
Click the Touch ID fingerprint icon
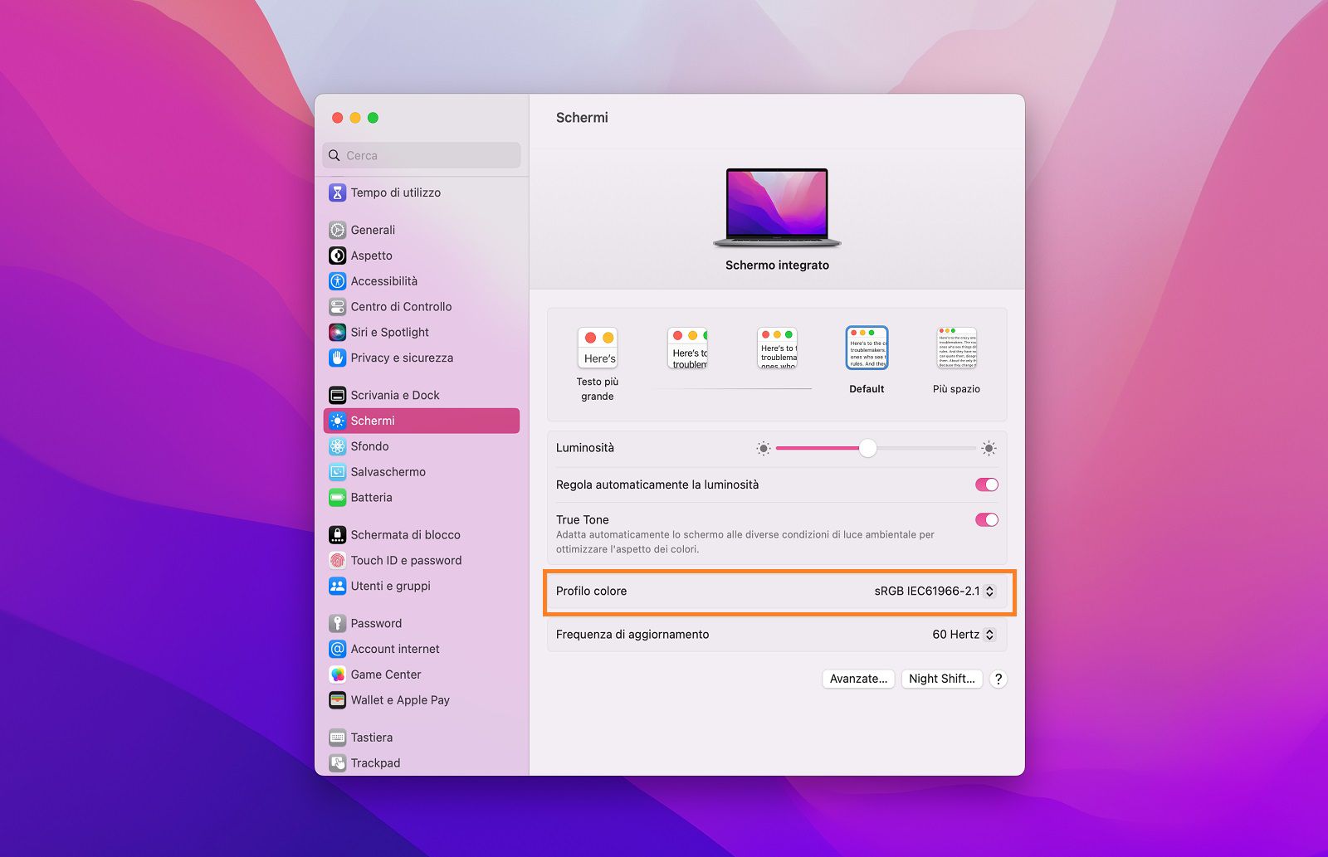tap(337, 560)
